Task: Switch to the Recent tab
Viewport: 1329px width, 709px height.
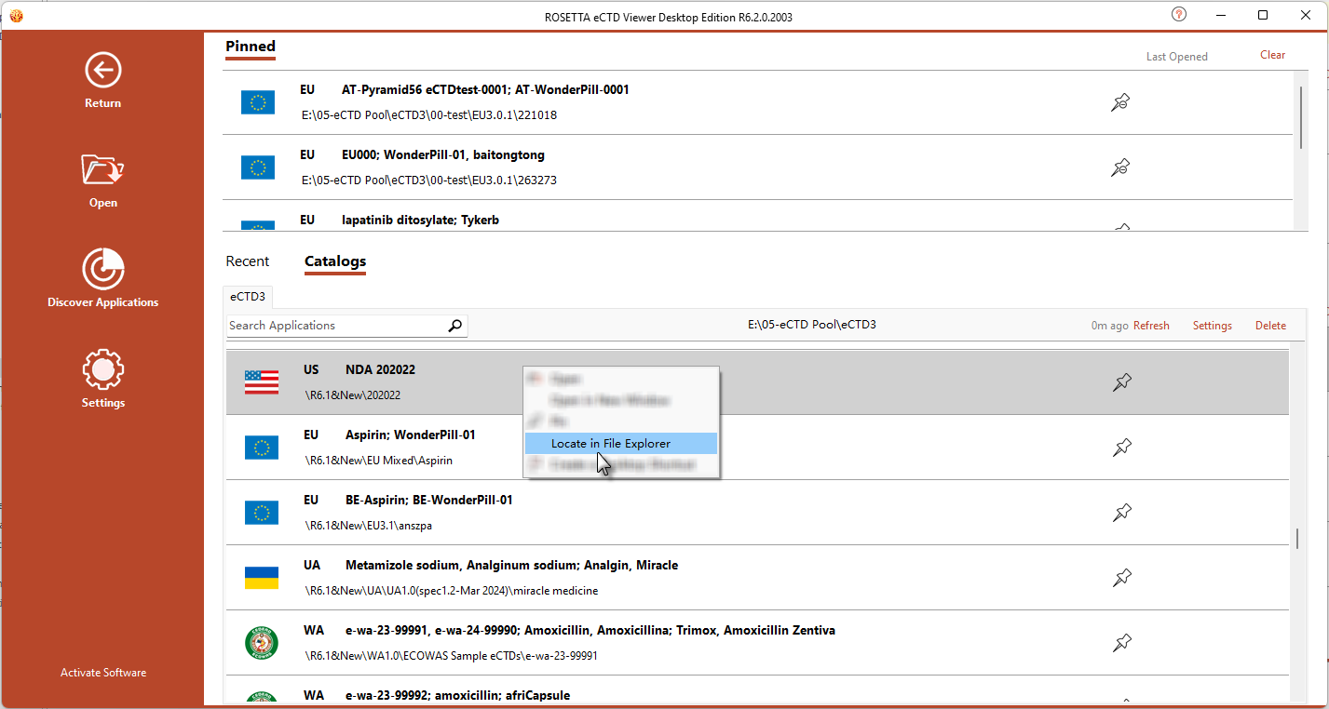Action: pos(248,261)
